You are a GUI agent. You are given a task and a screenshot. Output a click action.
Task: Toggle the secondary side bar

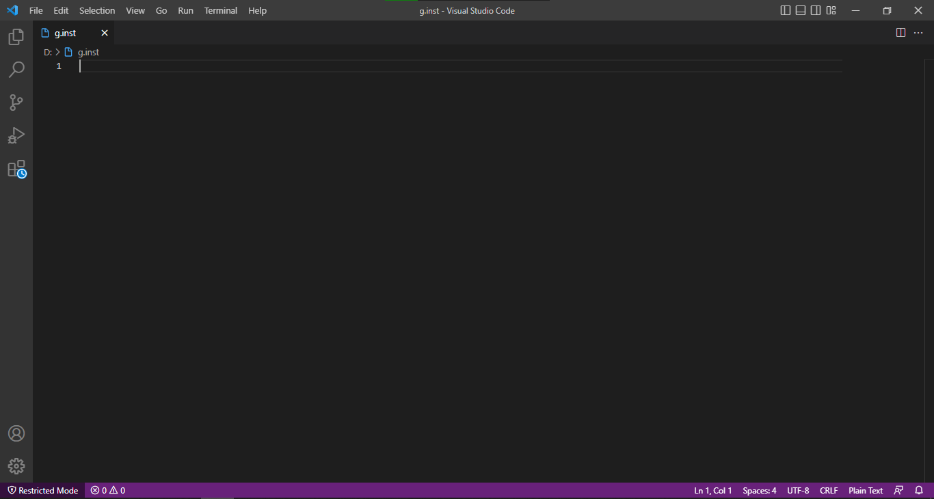coord(815,10)
